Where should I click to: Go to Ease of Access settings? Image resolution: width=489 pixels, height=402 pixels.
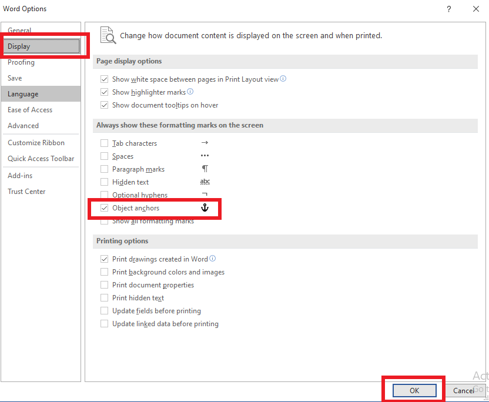pos(41,110)
